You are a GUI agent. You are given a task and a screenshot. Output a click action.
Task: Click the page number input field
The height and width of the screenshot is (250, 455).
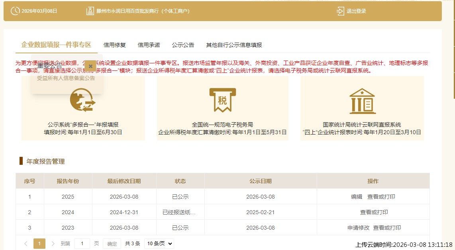[82, 243]
